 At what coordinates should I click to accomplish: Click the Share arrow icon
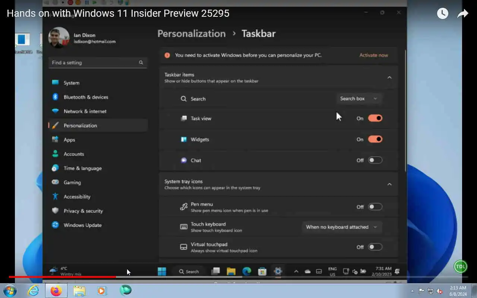pyautogui.click(x=462, y=14)
